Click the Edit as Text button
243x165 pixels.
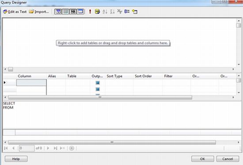[x=15, y=12]
